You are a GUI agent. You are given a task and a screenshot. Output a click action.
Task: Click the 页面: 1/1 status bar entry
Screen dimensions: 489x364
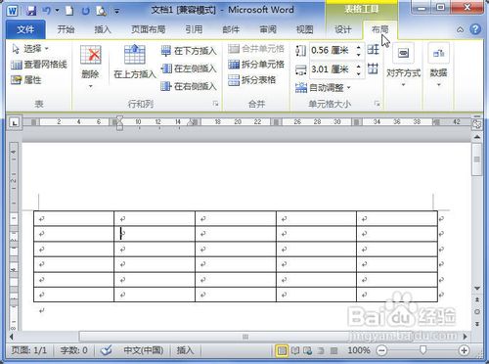(x=29, y=350)
